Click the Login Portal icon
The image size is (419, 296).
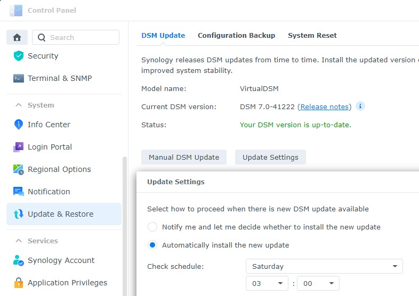click(x=19, y=147)
